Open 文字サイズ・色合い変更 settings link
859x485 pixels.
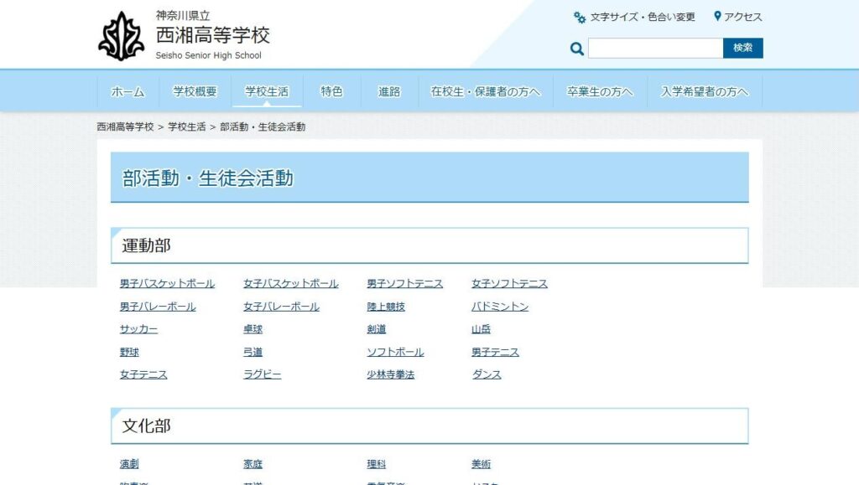coord(634,17)
